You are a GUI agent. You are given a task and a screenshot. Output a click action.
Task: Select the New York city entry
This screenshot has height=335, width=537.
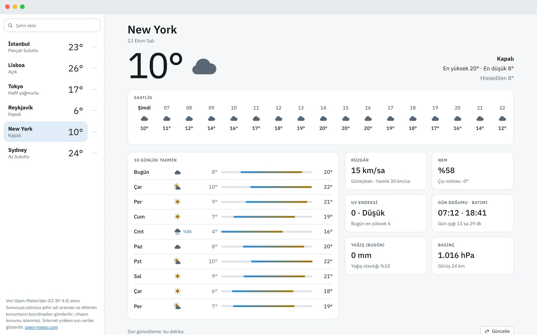tap(46, 132)
